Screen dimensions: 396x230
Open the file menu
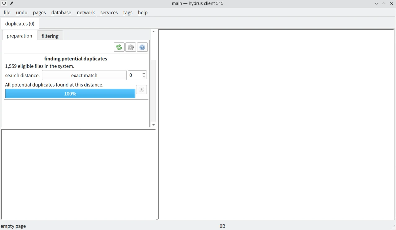point(7,12)
